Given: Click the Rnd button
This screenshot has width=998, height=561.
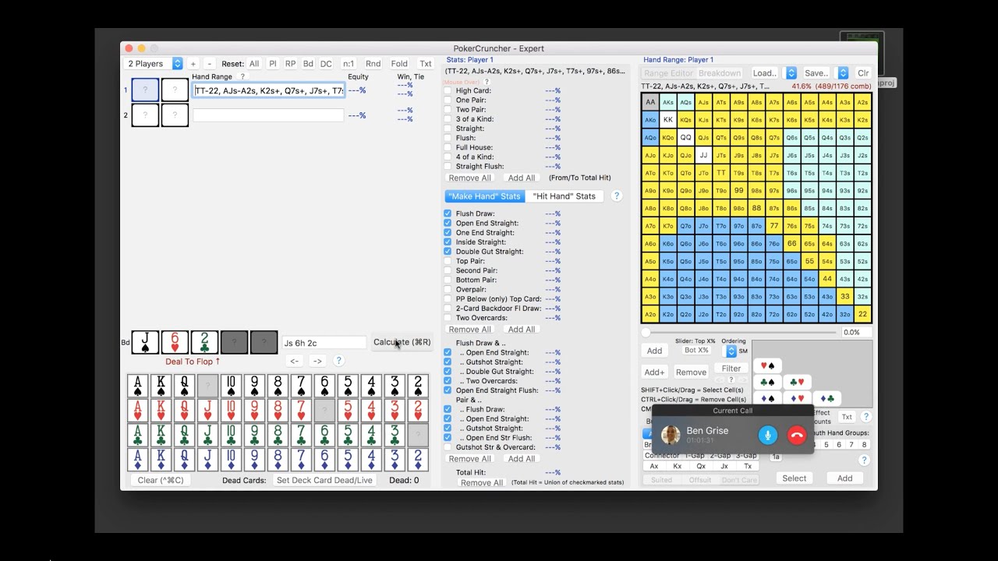Looking at the screenshot, I should coord(373,64).
